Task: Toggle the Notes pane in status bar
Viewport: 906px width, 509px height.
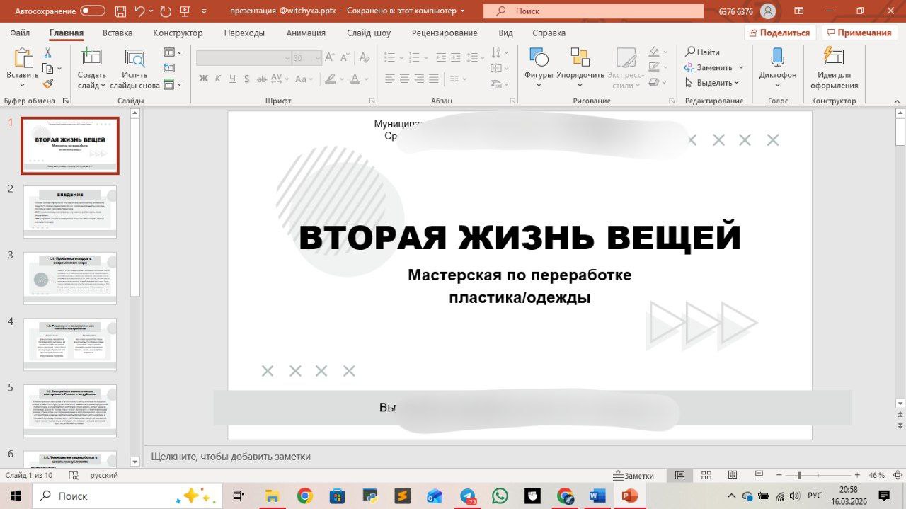Action: coord(634,475)
